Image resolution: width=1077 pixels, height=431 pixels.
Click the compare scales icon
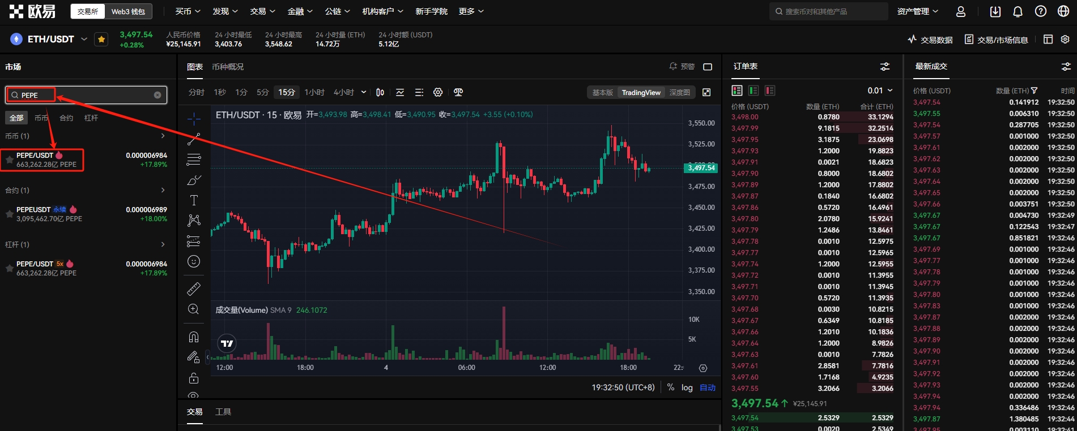point(458,92)
